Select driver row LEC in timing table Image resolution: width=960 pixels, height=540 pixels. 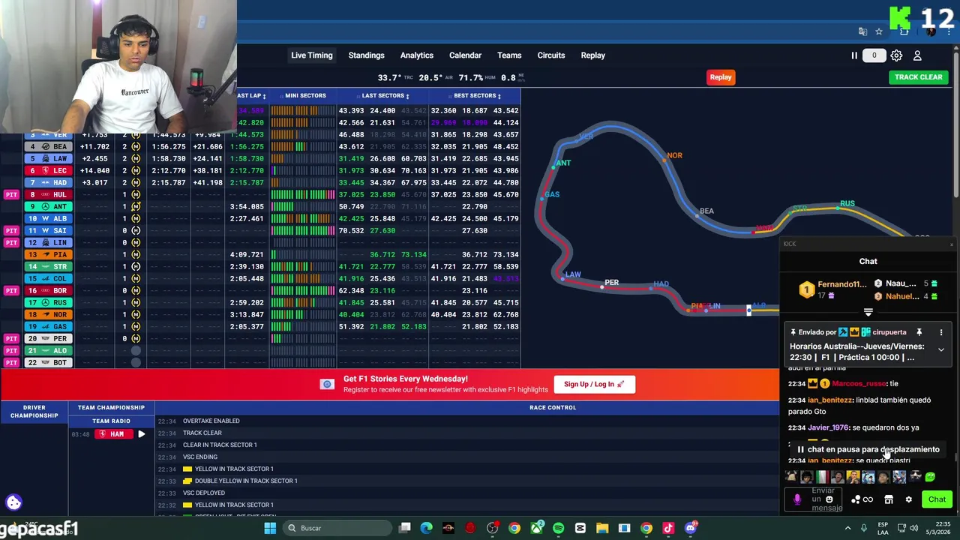click(x=260, y=171)
